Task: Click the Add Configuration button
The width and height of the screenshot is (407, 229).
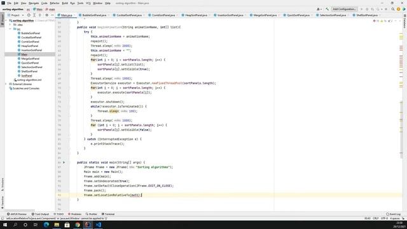Action: [344, 9]
